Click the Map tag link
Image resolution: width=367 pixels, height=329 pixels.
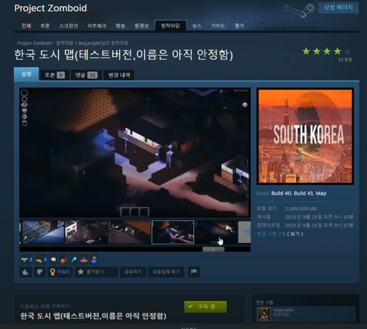(321, 193)
